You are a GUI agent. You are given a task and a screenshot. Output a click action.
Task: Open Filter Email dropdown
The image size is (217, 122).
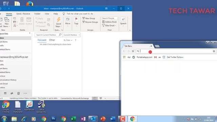tap(109, 26)
